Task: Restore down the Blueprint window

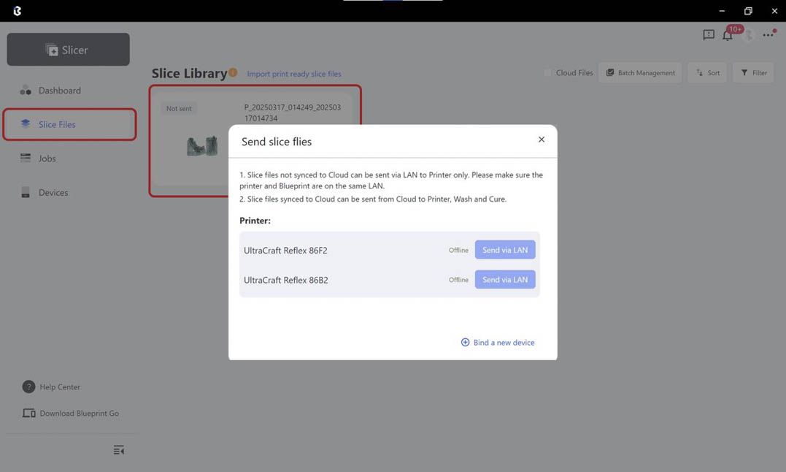Action: [748, 10]
